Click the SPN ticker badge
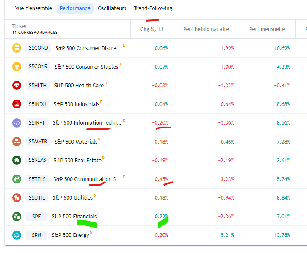The image size is (307, 253). pyautogui.click(x=37, y=235)
